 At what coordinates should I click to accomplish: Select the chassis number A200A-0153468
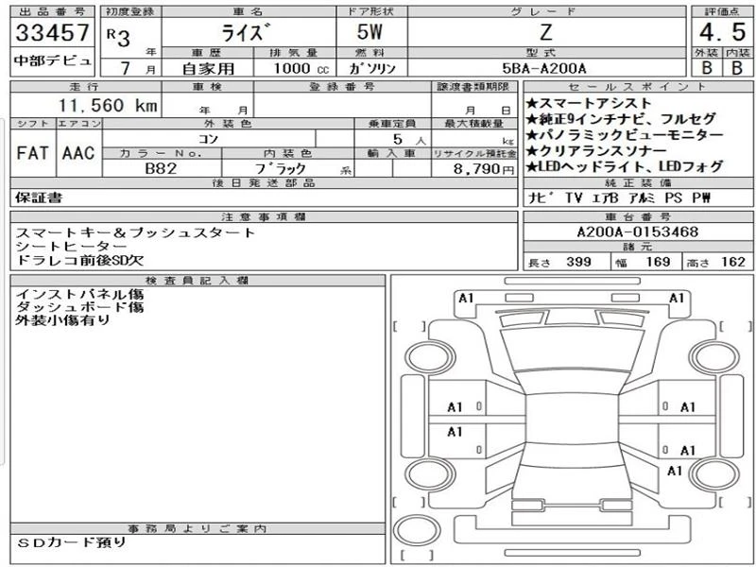point(637,232)
